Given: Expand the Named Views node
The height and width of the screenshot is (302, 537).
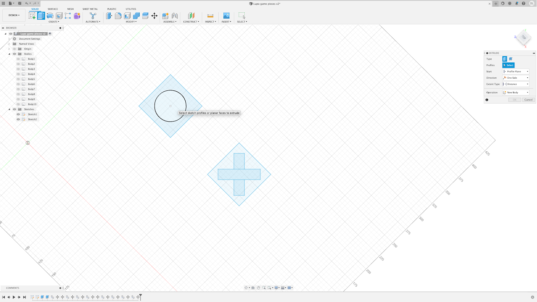Looking at the screenshot, I should (x=9, y=44).
